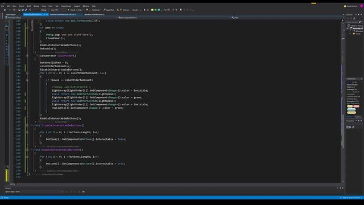Image resolution: width=364 pixels, height=205 pixels.
Task: Select the Solution root node
Action: pyautogui.click(x=355, y=26)
